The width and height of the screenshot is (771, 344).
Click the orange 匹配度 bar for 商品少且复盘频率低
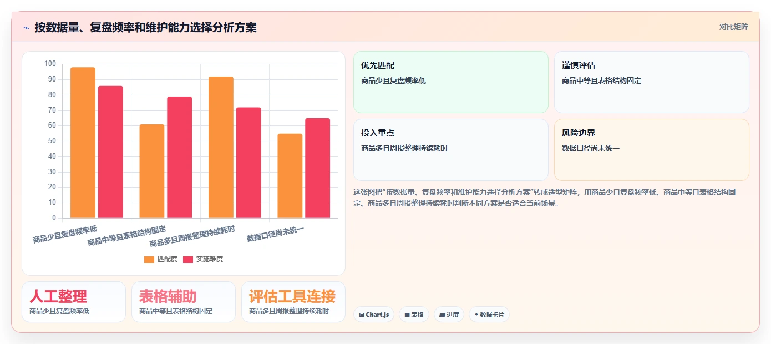(83, 143)
